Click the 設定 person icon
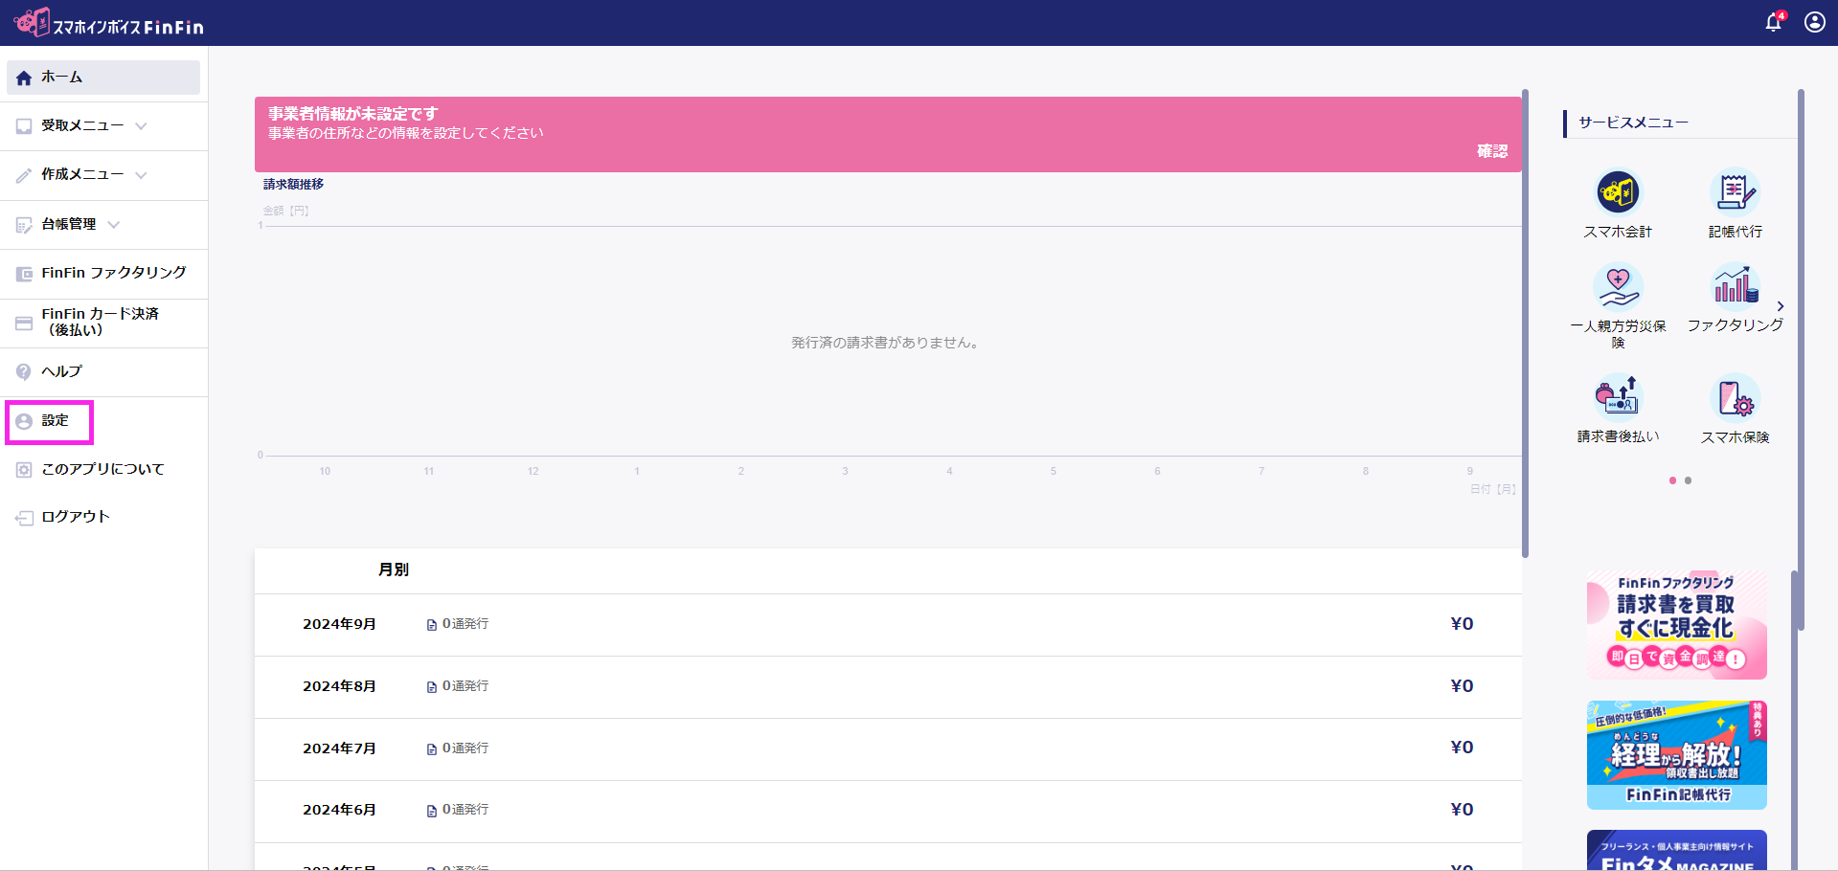This screenshot has width=1838, height=871. tap(24, 421)
